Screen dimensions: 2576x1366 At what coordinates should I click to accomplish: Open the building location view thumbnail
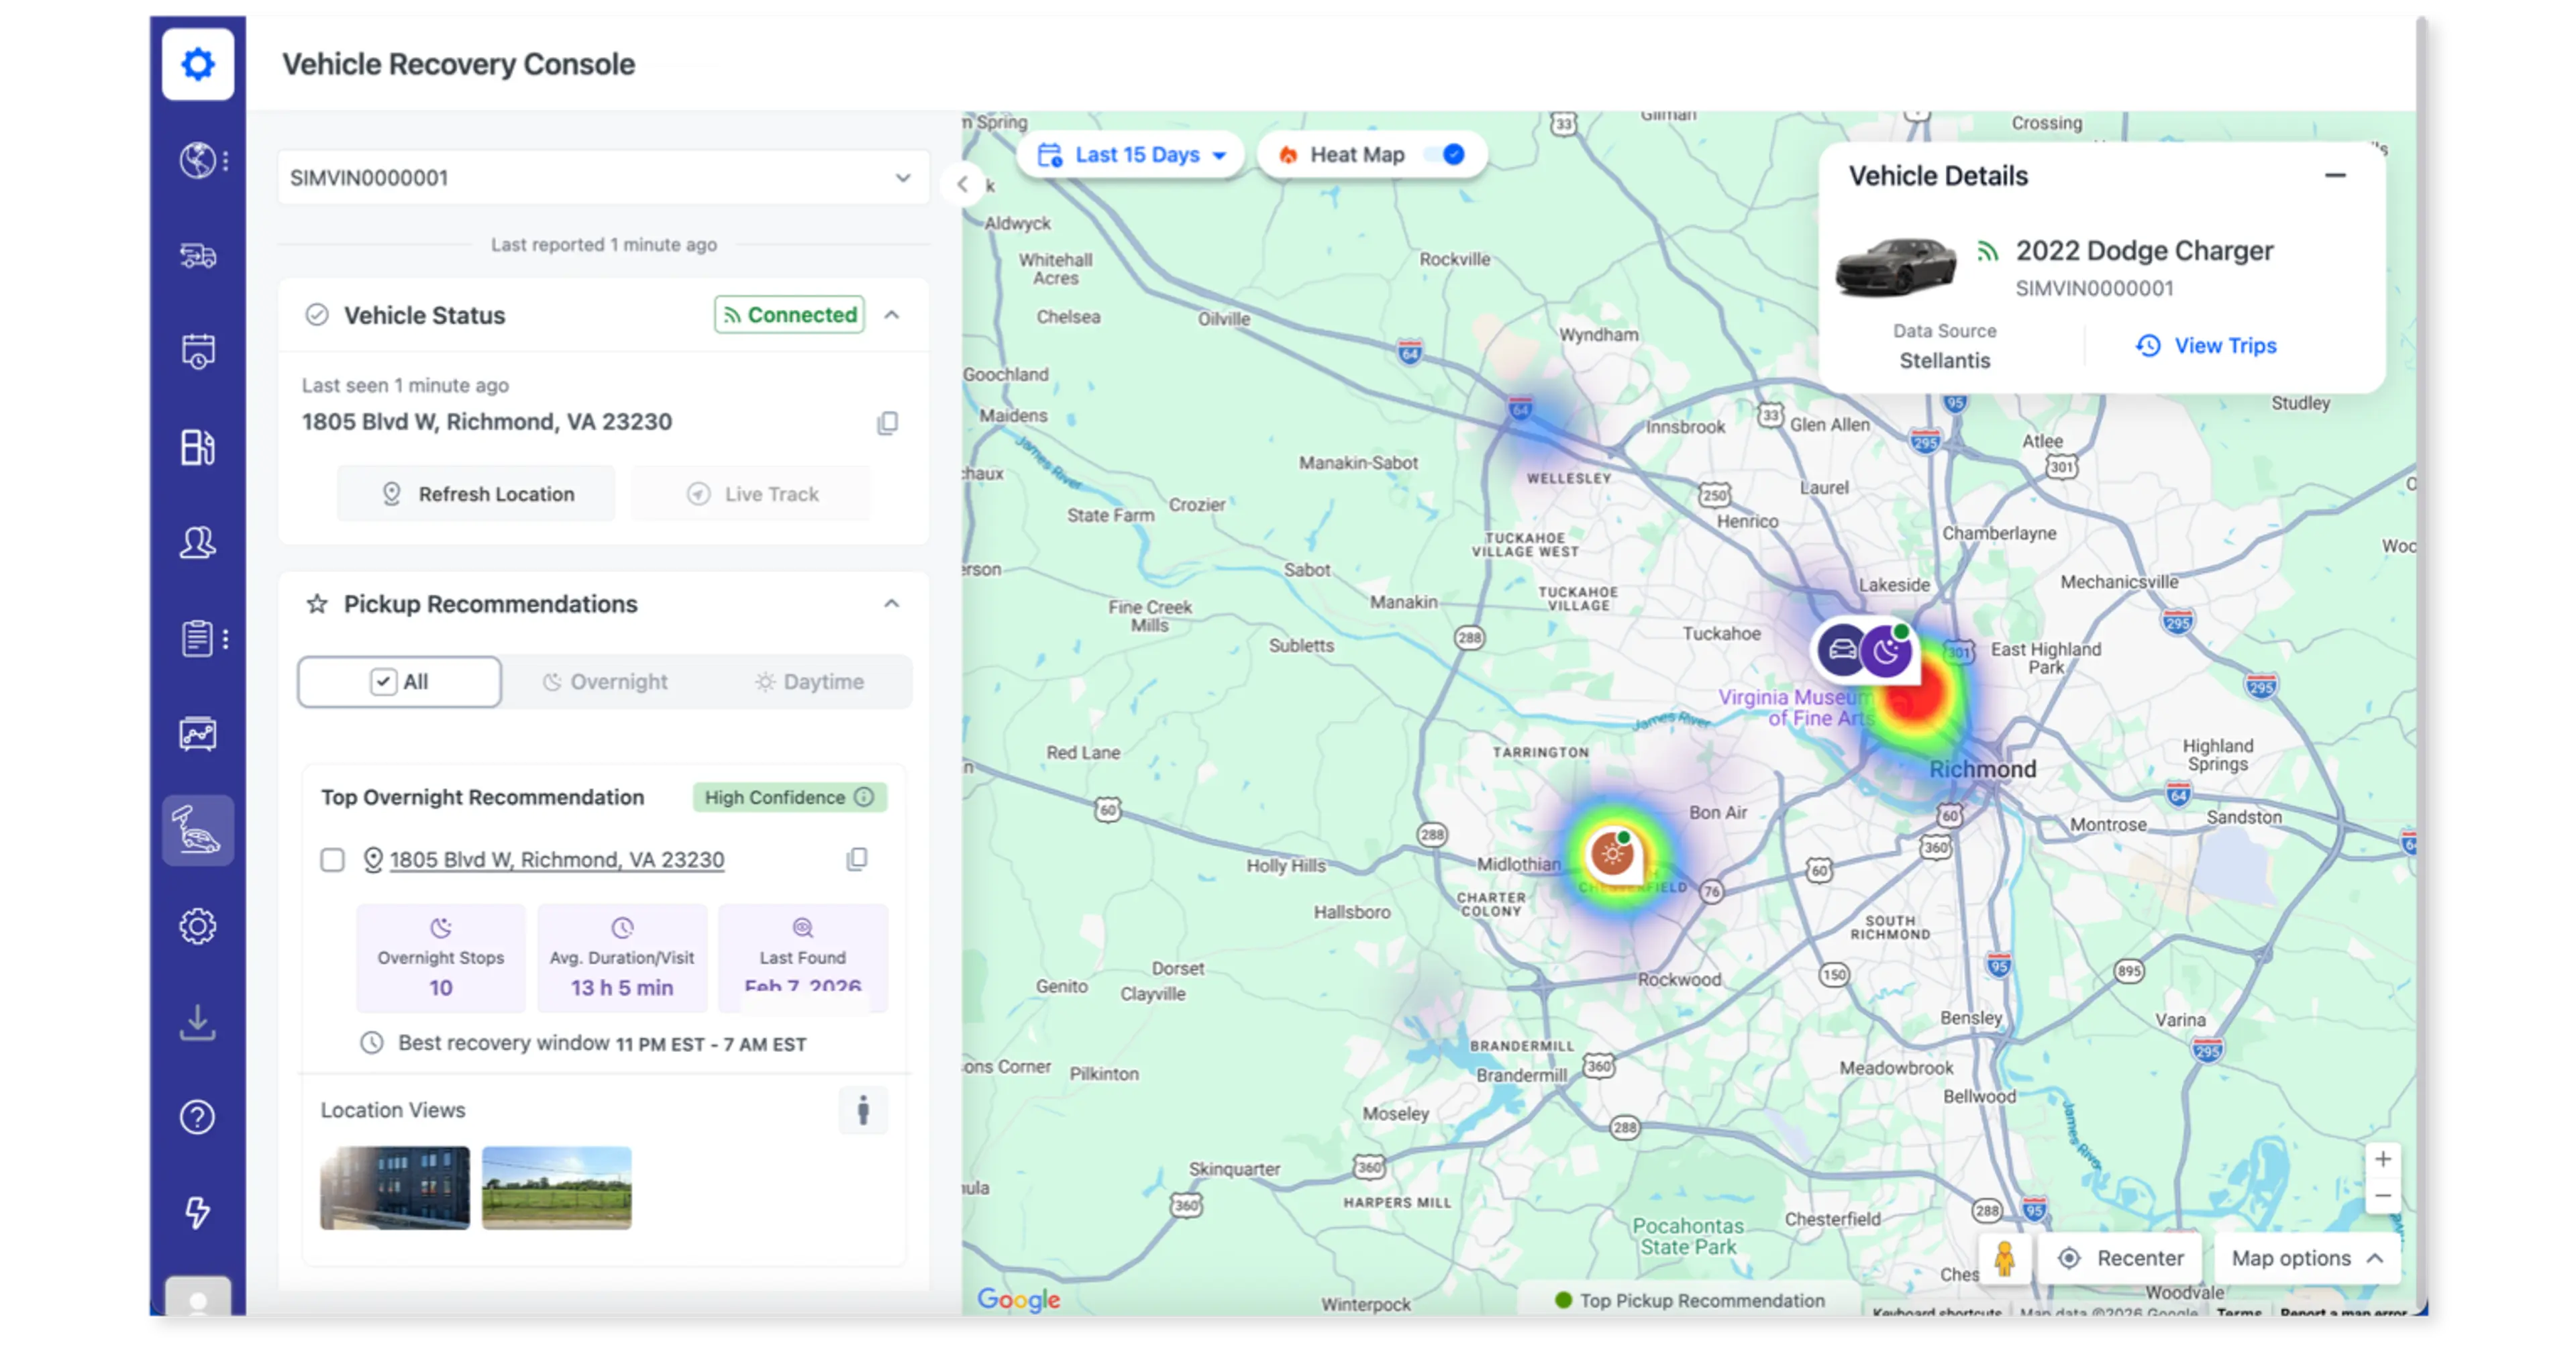[x=395, y=1187]
